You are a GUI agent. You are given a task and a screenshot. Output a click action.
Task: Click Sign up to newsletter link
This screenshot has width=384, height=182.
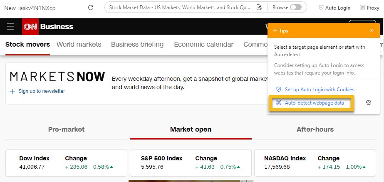click(41, 91)
